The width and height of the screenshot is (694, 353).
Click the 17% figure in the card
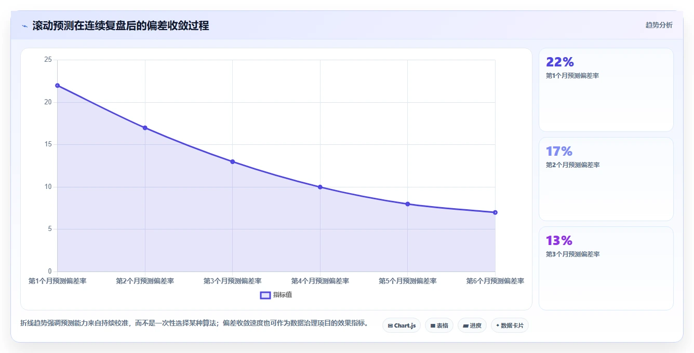point(559,151)
